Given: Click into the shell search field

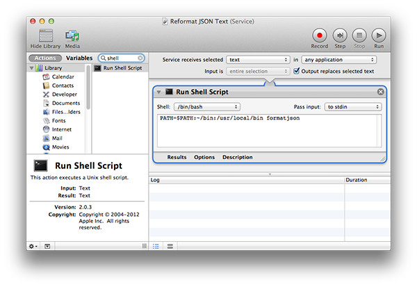Looking at the screenshot, I should (122, 58).
